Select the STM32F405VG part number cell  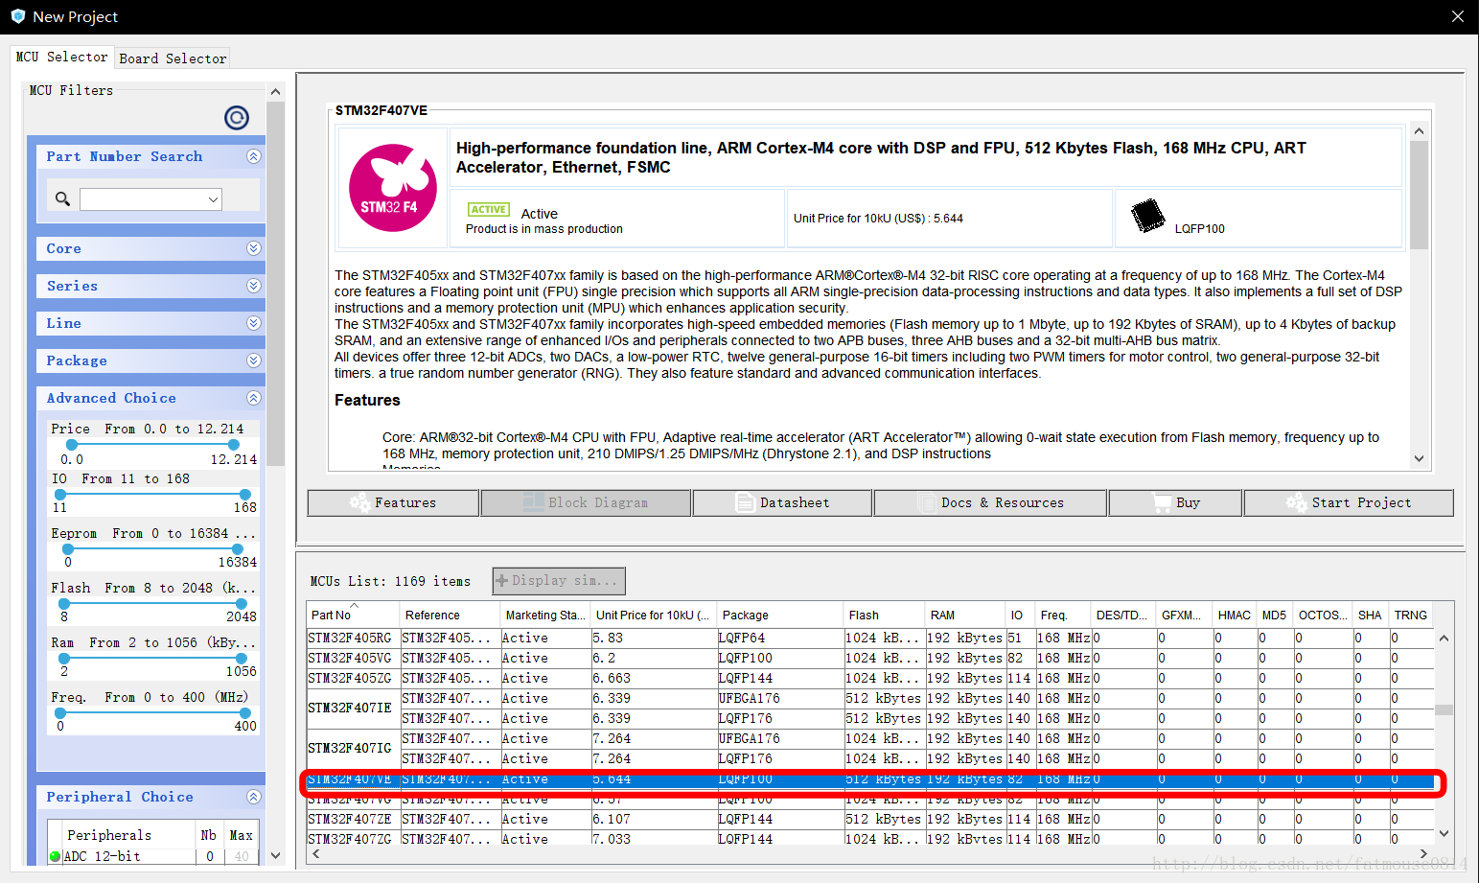coord(353,658)
